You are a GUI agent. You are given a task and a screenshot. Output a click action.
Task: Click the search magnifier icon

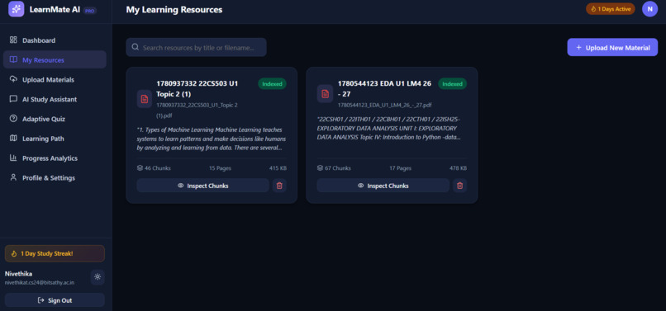pyautogui.click(x=136, y=47)
